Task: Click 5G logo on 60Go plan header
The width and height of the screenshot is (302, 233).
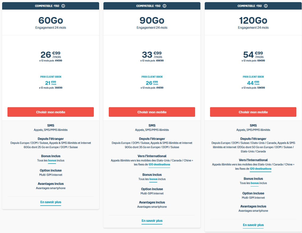Action: tap(57, 6)
